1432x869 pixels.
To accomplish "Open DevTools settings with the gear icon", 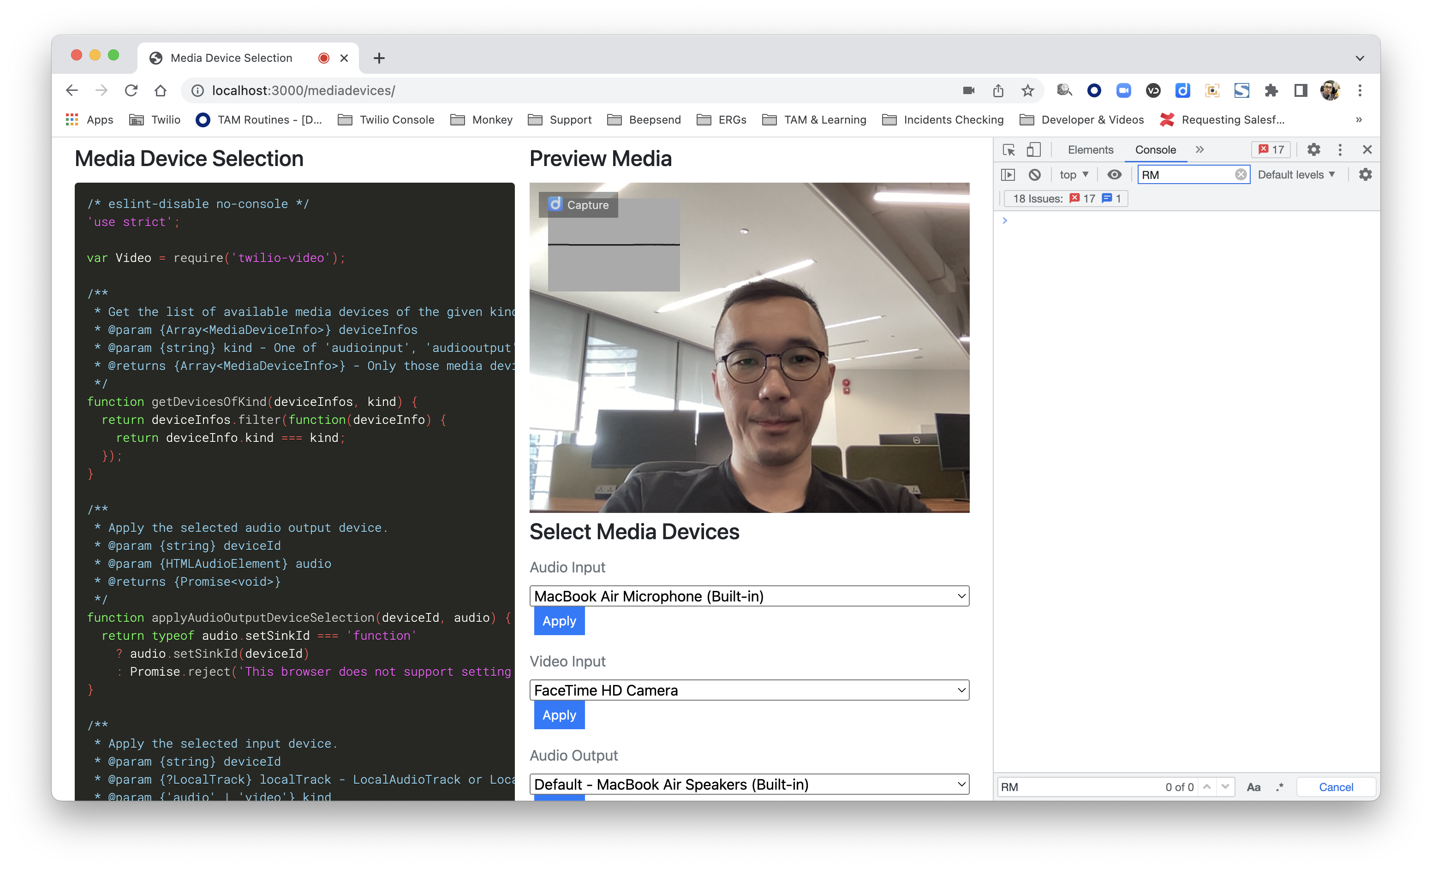I will pyautogui.click(x=1313, y=149).
